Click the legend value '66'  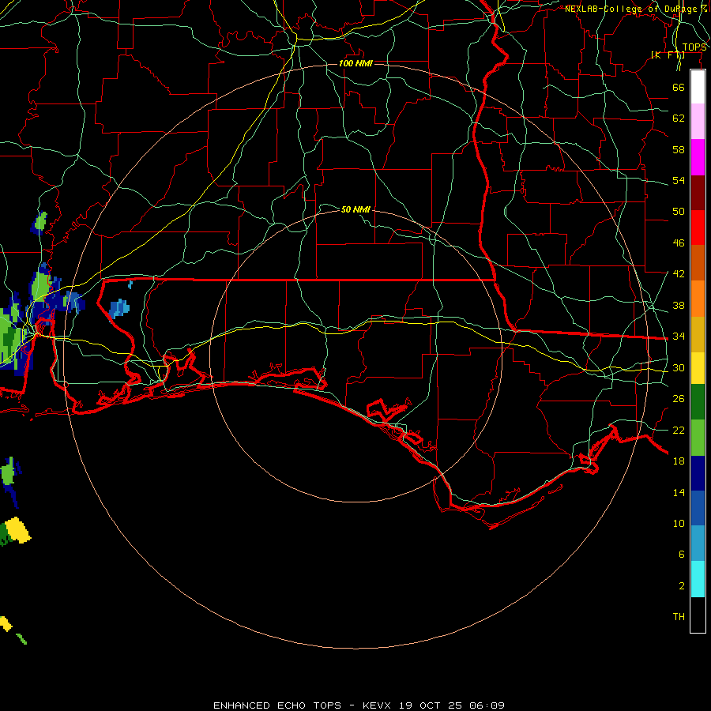pyautogui.click(x=679, y=87)
